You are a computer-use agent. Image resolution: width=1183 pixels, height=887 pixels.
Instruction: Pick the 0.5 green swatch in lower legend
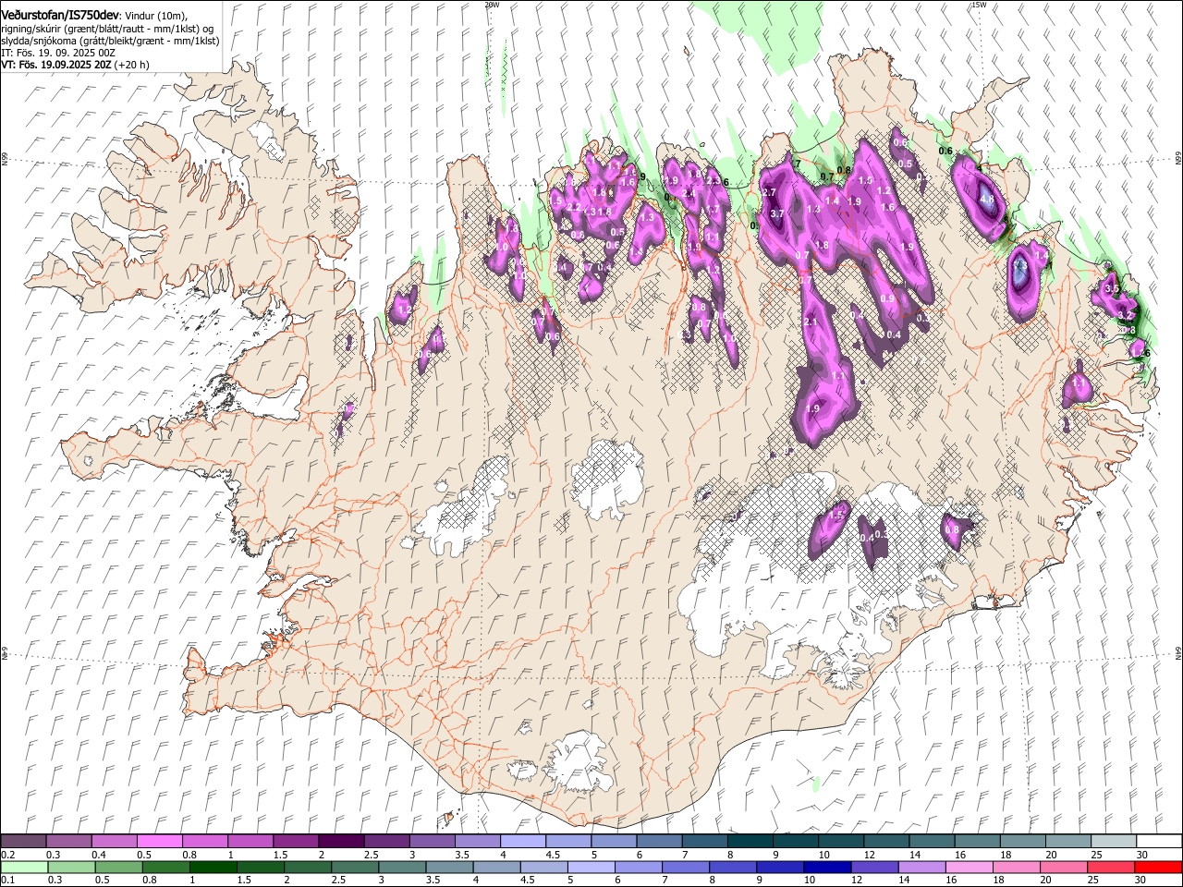click(x=118, y=867)
